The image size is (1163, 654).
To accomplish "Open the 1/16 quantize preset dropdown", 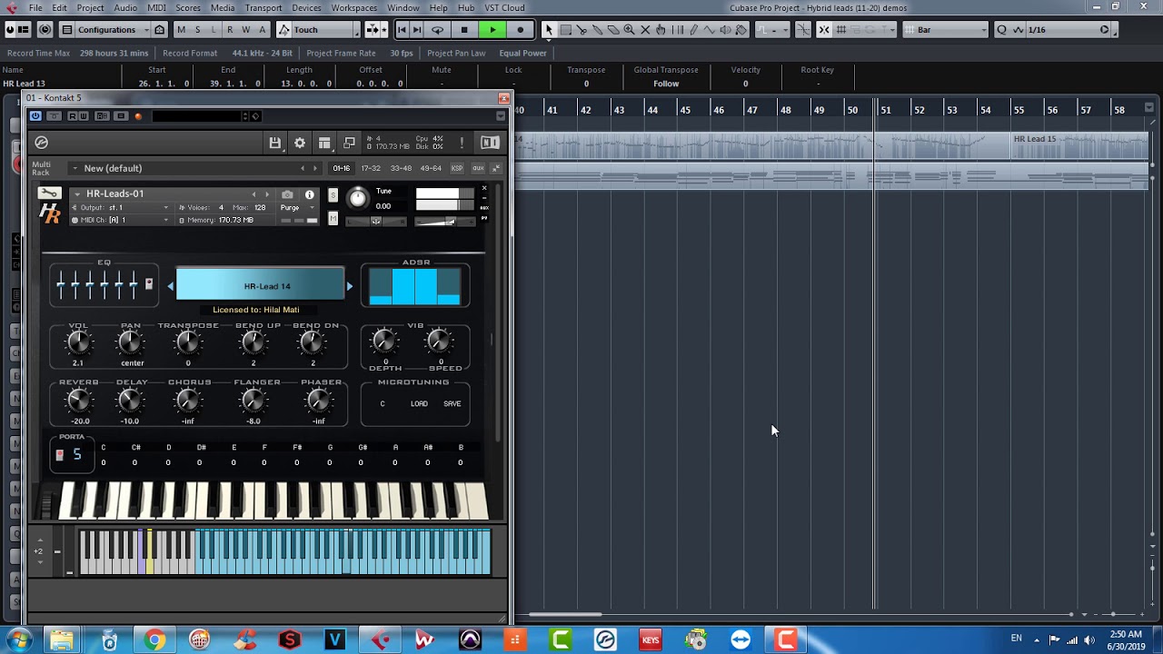I will coord(1061,30).
